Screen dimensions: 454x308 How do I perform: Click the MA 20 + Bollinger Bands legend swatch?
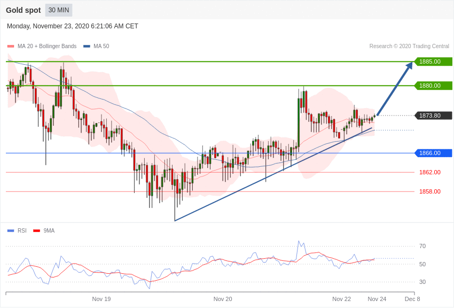pos(11,46)
